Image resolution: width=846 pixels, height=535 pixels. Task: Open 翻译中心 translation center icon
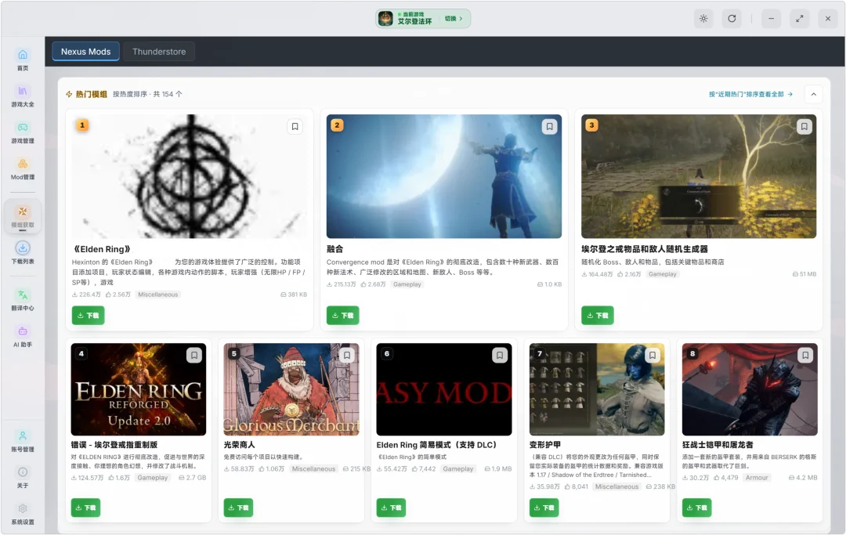pyautogui.click(x=23, y=300)
